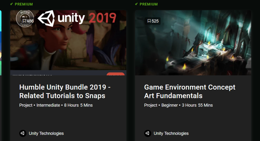
Task: Bookmark the Humble Unity Bundle 2019 card
Action: tap(24, 21)
